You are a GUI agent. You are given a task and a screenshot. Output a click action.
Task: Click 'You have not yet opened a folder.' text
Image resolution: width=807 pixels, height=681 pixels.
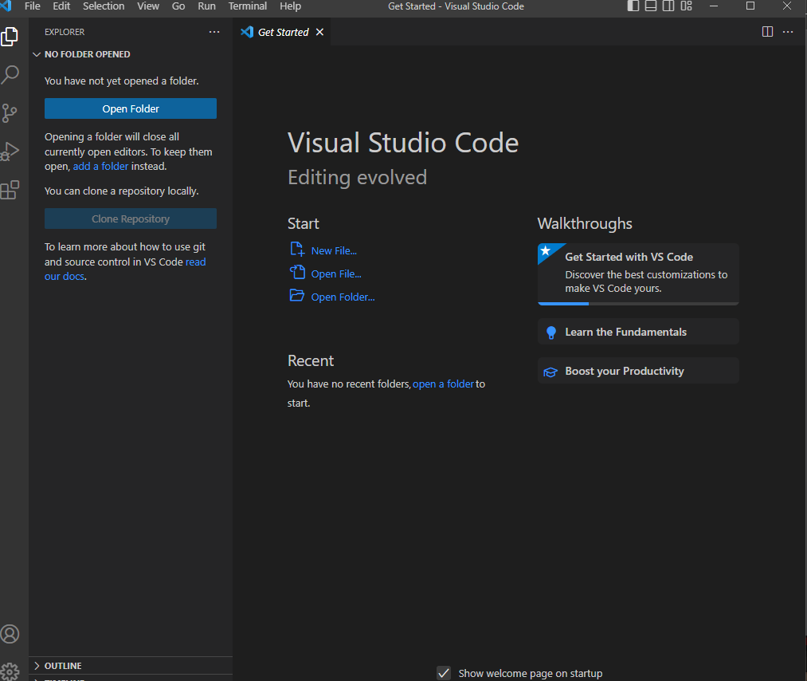121,81
